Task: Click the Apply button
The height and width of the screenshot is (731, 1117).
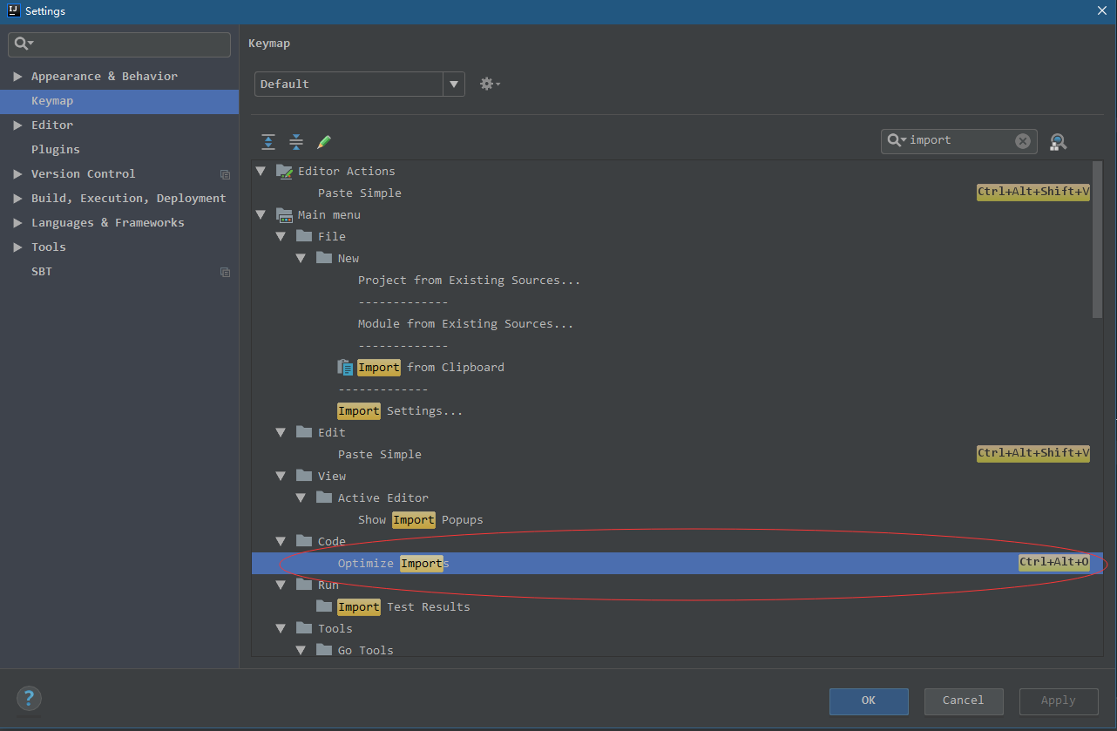Action: tap(1059, 701)
